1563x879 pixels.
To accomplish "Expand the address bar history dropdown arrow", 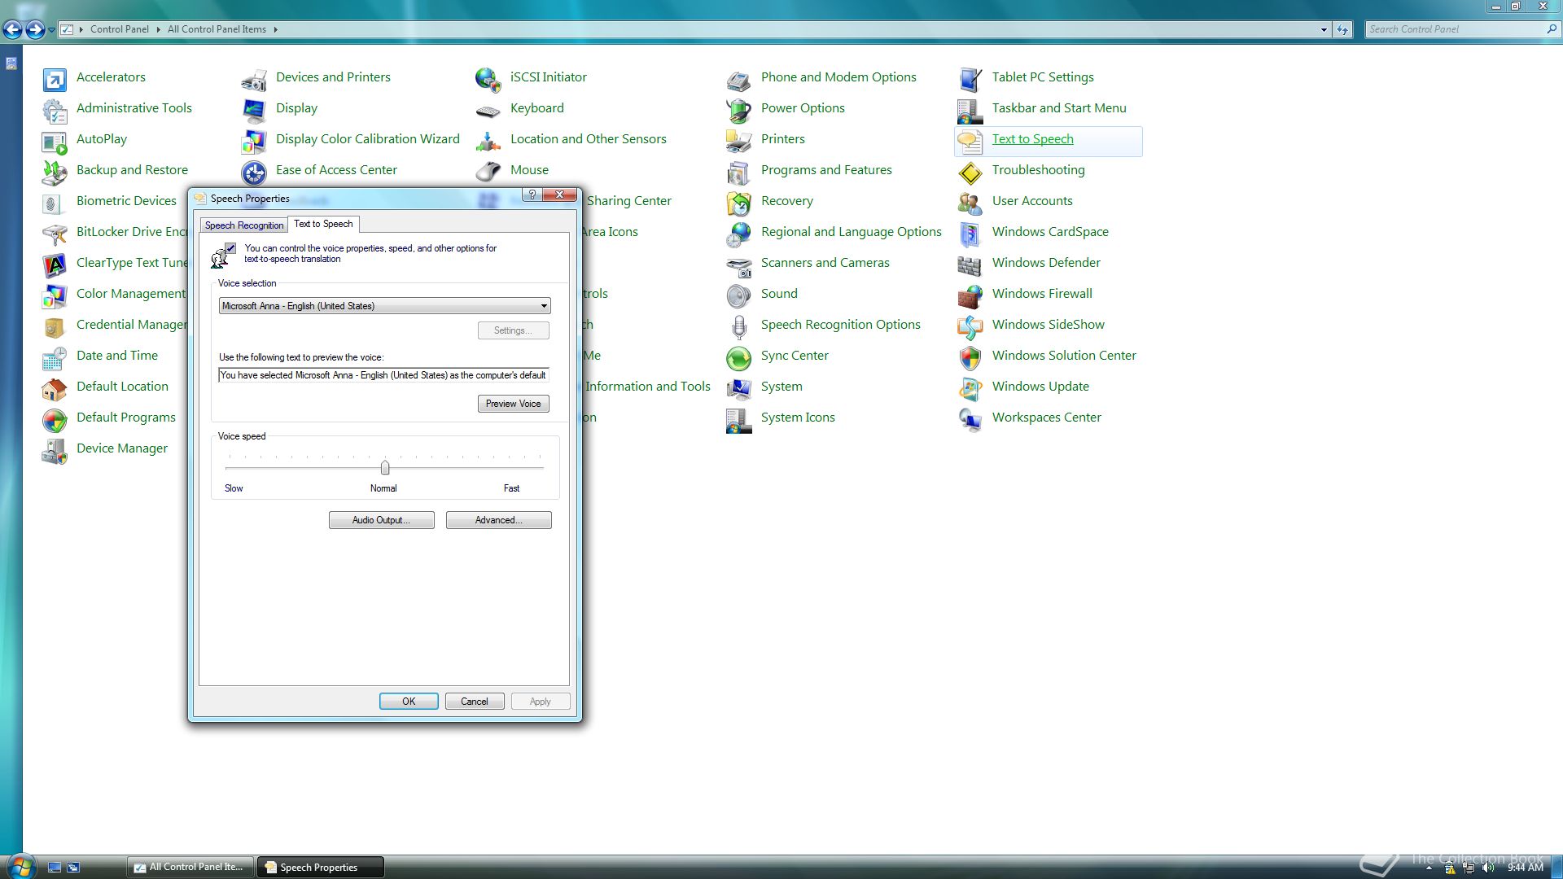I will (x=1323, y=29).
